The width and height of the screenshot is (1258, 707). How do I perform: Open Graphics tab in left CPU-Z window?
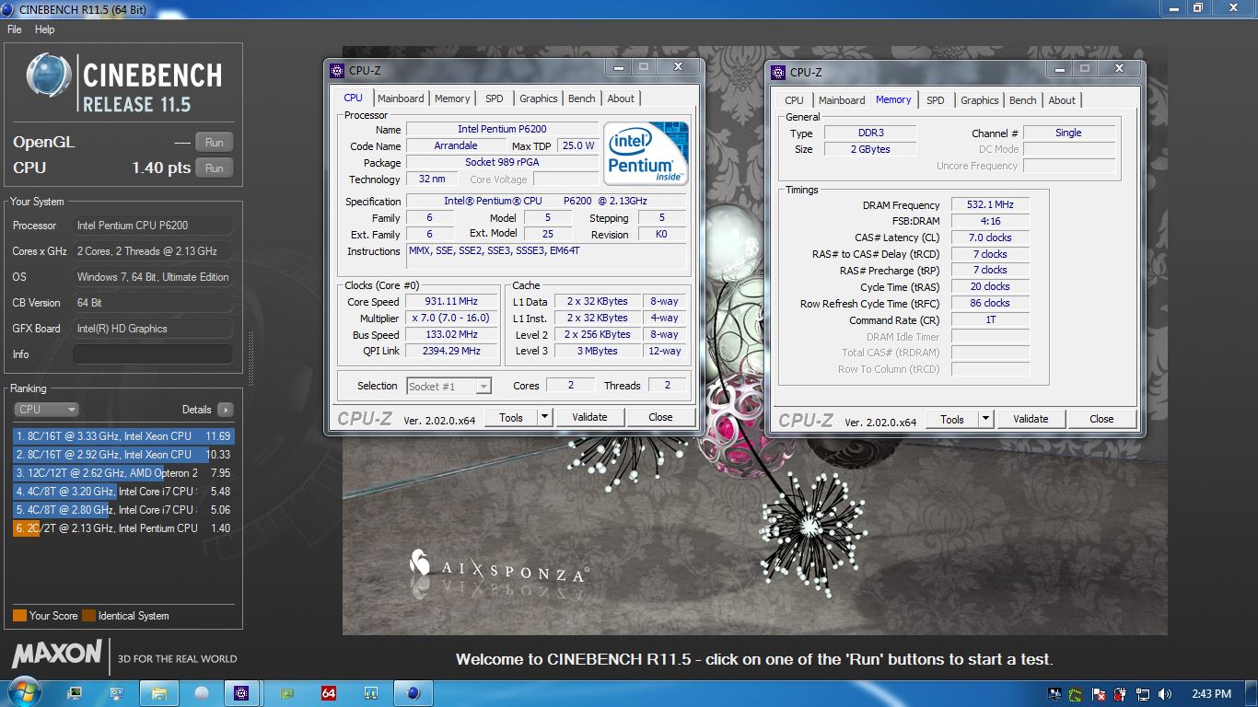pyautogui.click(x=538, y=99)
